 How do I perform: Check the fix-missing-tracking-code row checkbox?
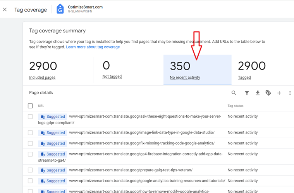coord(30,143)
